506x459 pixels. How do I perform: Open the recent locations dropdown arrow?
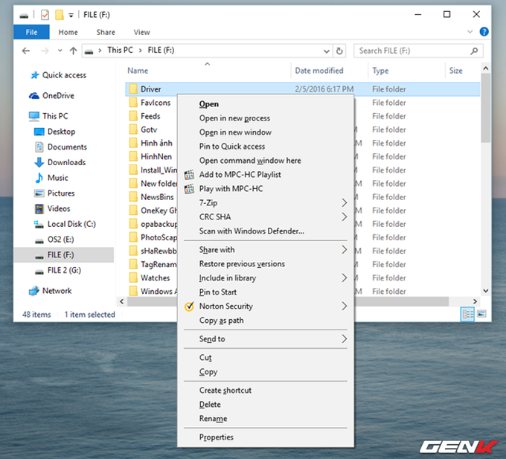pos(60,51)
